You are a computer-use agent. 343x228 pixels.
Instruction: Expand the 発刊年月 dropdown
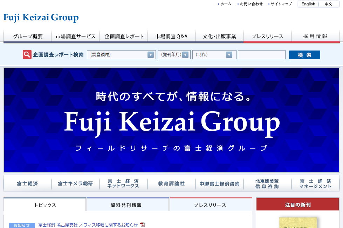point(174,55)
